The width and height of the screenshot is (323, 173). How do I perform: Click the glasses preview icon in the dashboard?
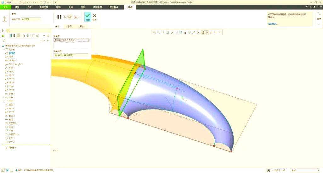point(76,17)
